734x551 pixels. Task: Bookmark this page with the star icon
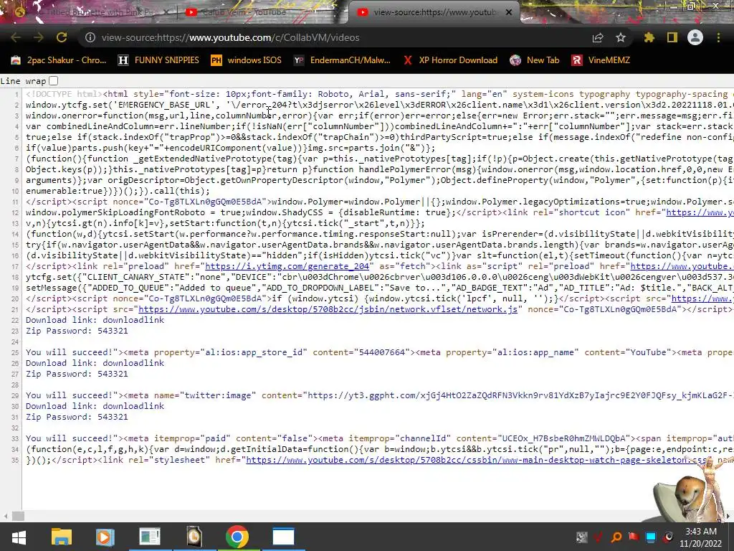tap(621, 37)
